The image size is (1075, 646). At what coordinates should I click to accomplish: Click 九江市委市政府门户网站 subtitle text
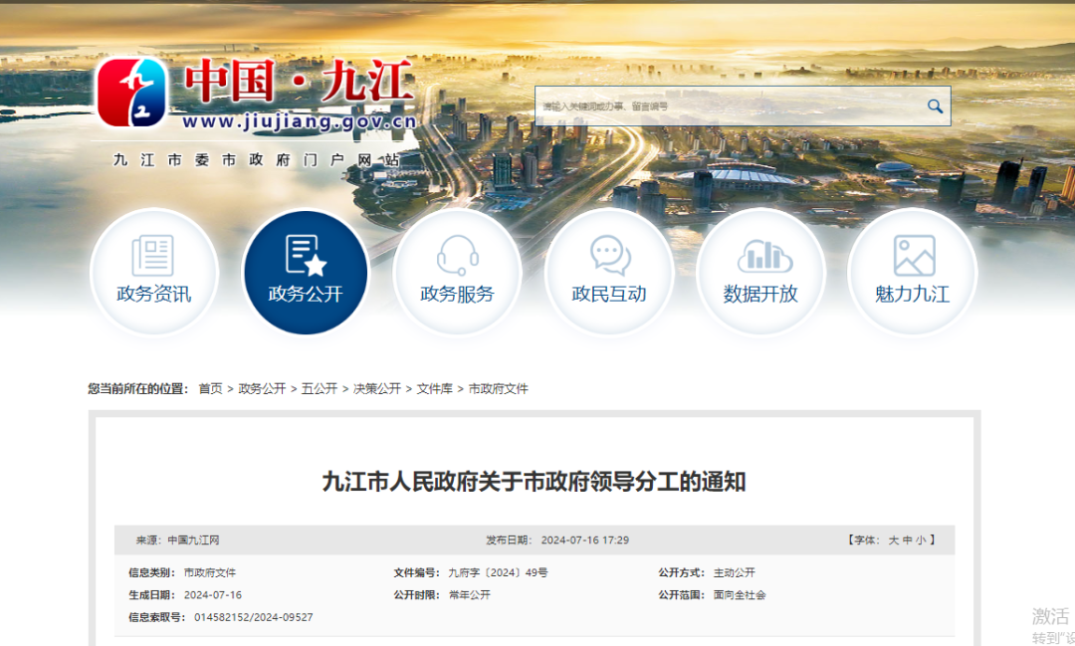257,160
